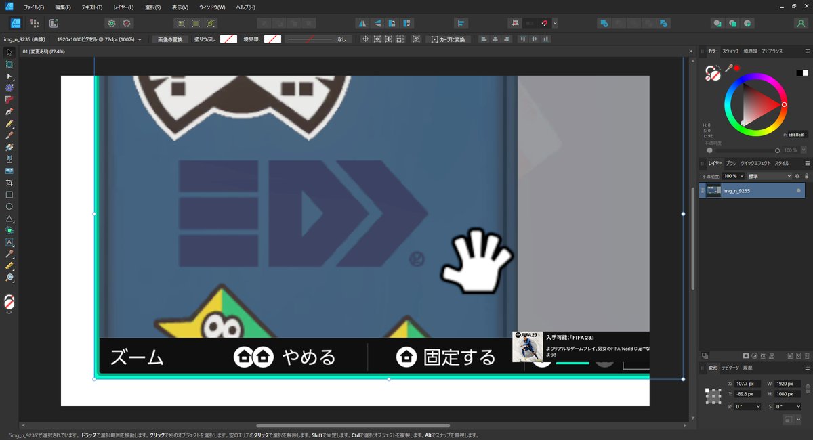Select the Node tool

tap(9, 76)
